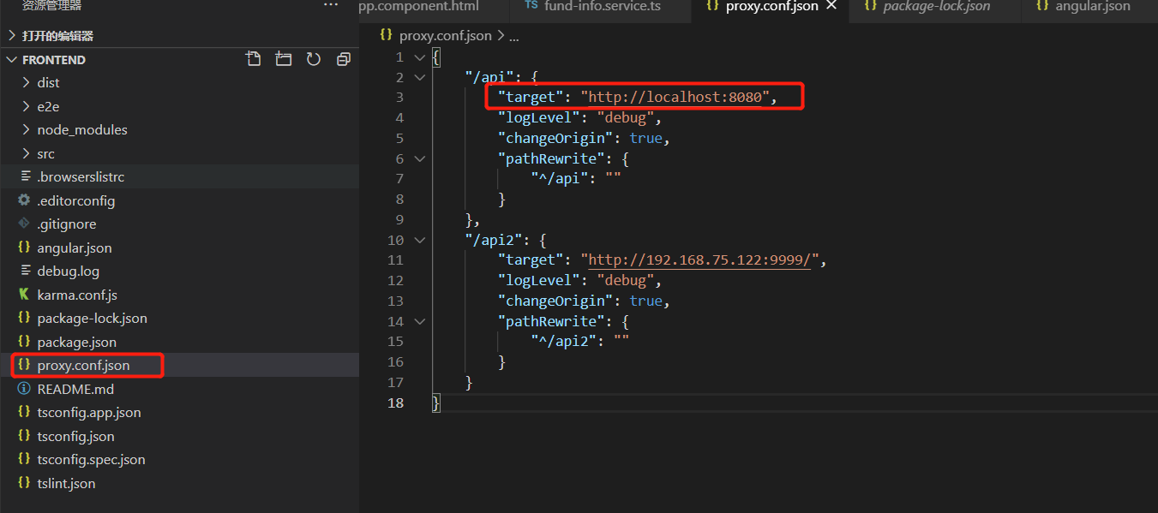Click the first "logLevel" key on line 4

pyautogui.click(x=539, y=117)
